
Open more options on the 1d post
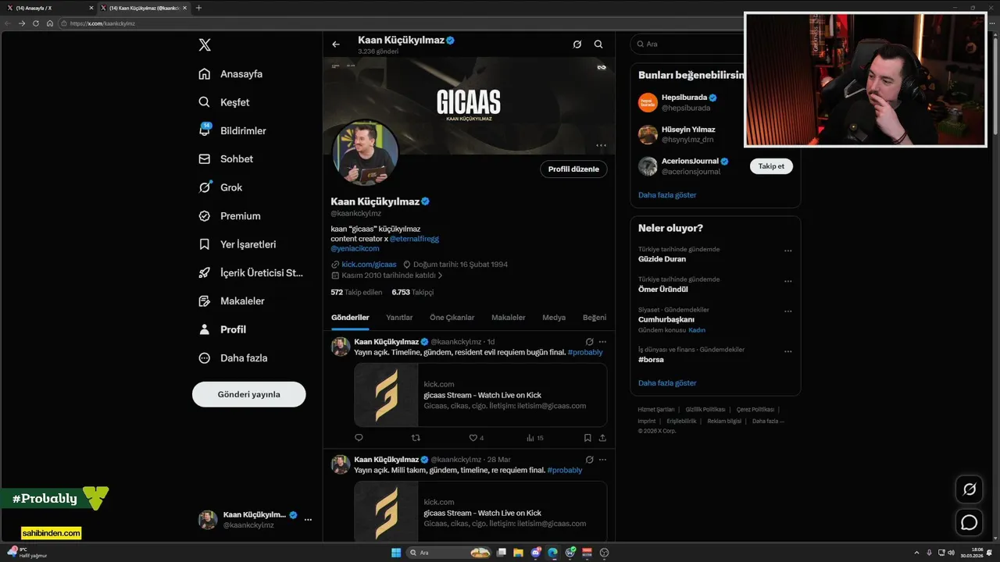pyautogui.click(x=602, y=342)
